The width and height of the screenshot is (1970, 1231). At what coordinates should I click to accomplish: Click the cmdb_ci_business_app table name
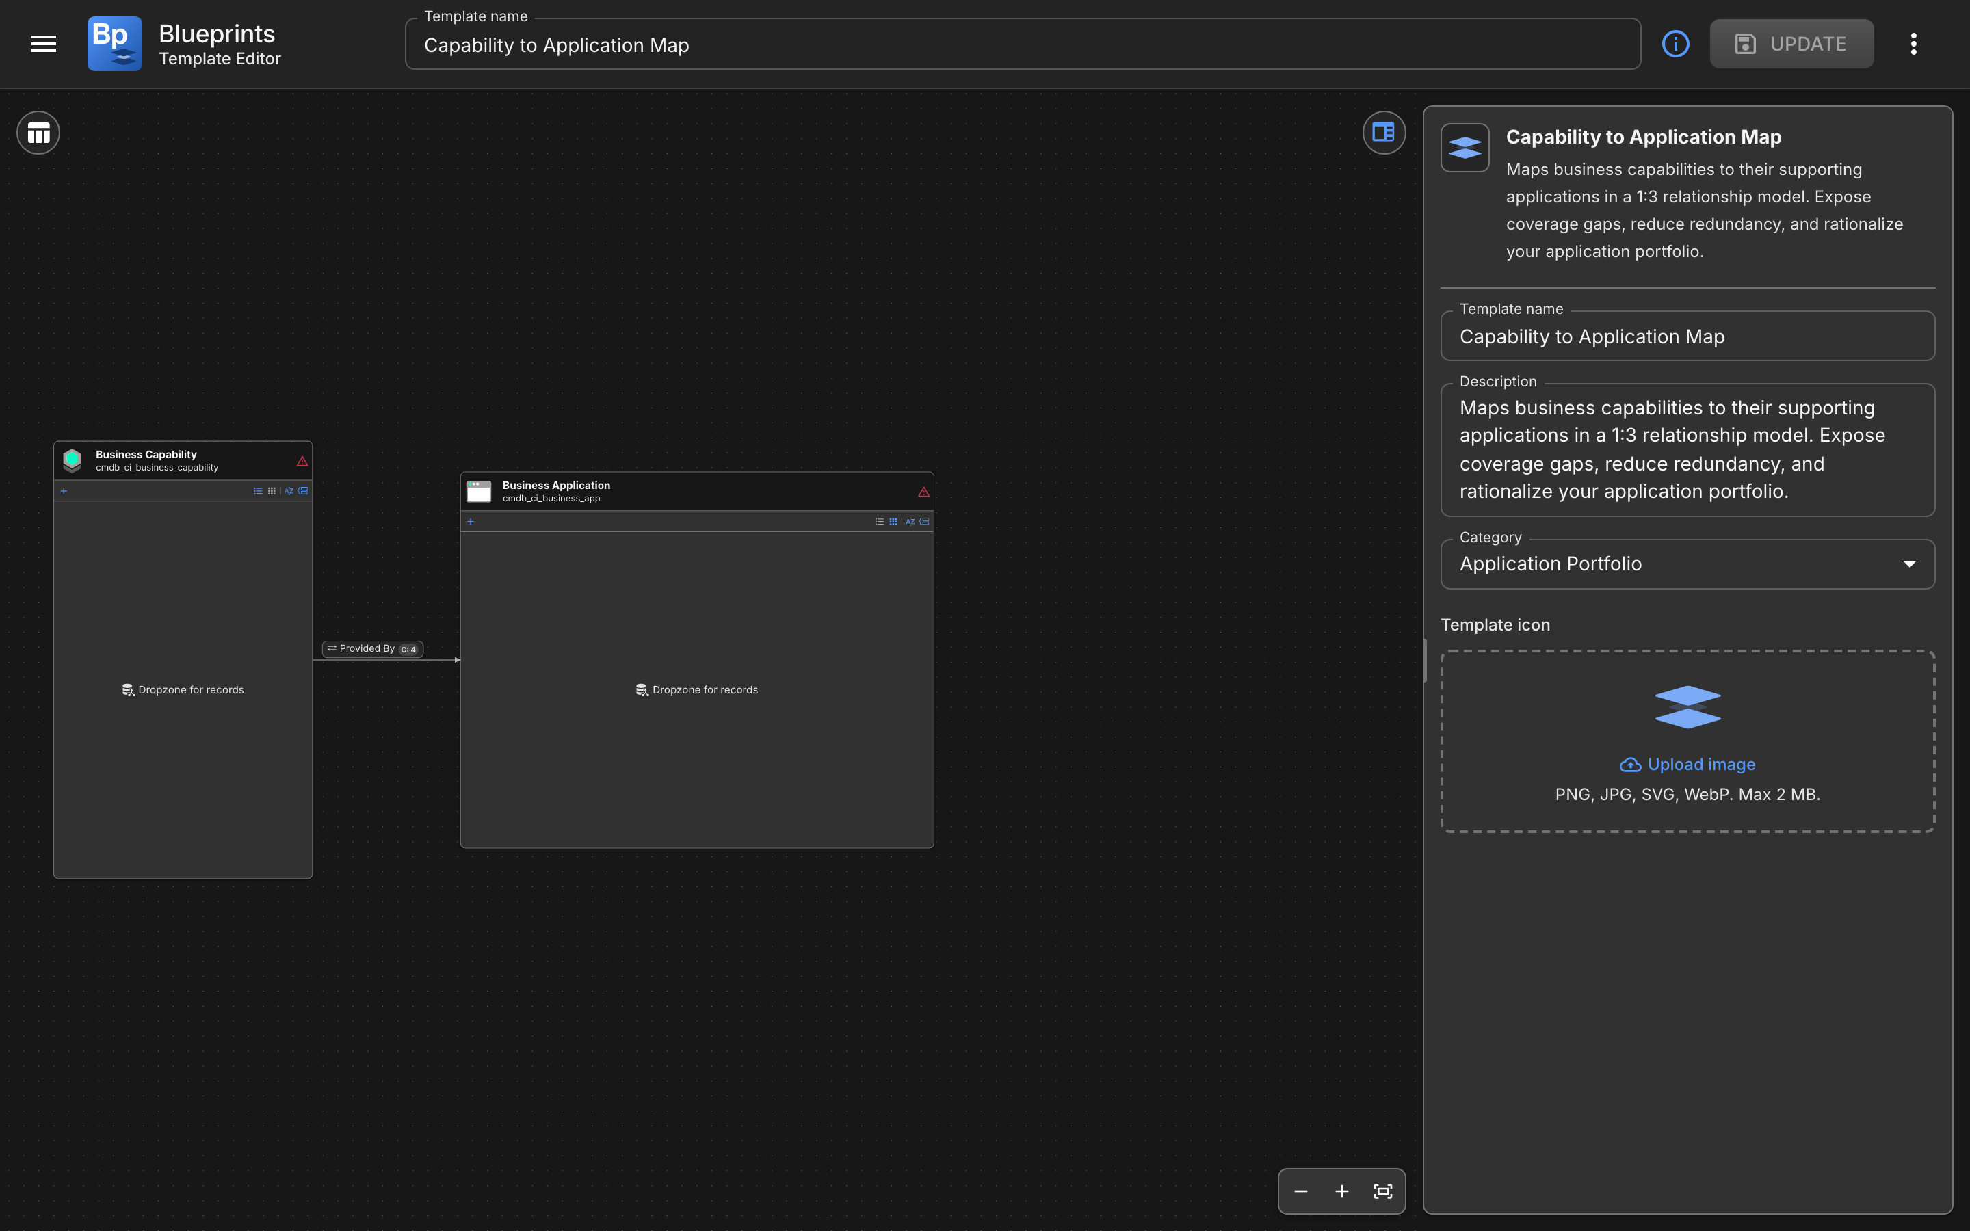pyautogui.click(x=551, y=499)
